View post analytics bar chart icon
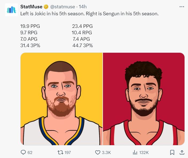Image resolution: width=188 pixels, height=158 pixels. pos(135,152)
